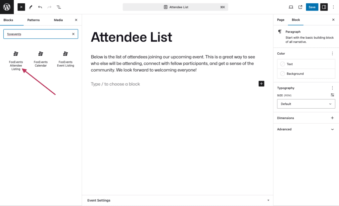This screenshot has height=206, width=339.
Task: Open the Default font size dropdown
Action: pos(306,104)
